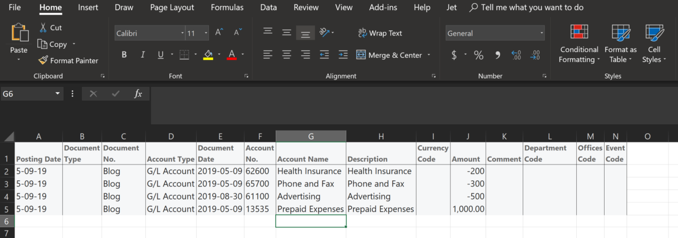
Task: Apply yellow fill color to cell
Action: click(x=208, y=55)
